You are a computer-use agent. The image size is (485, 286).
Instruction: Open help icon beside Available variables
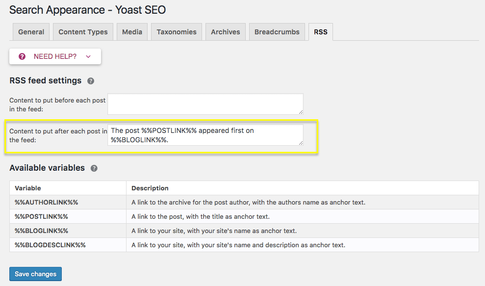(x=94, y=168)
